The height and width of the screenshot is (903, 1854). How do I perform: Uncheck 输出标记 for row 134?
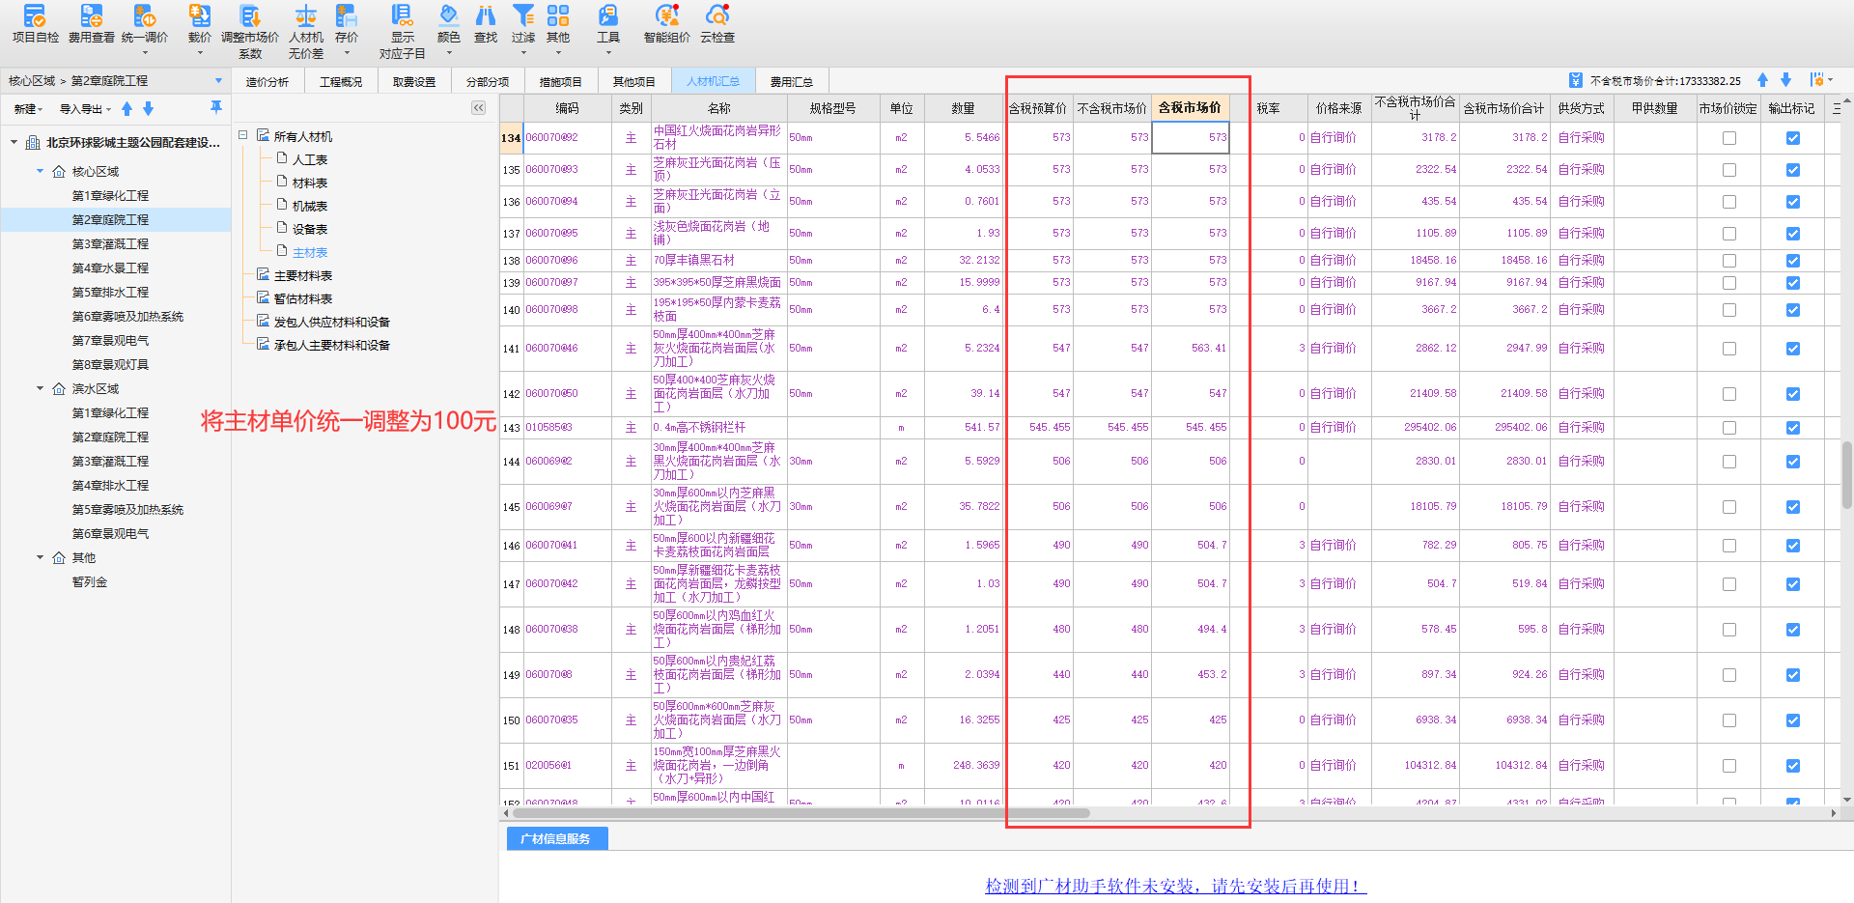coord(1793,138)
